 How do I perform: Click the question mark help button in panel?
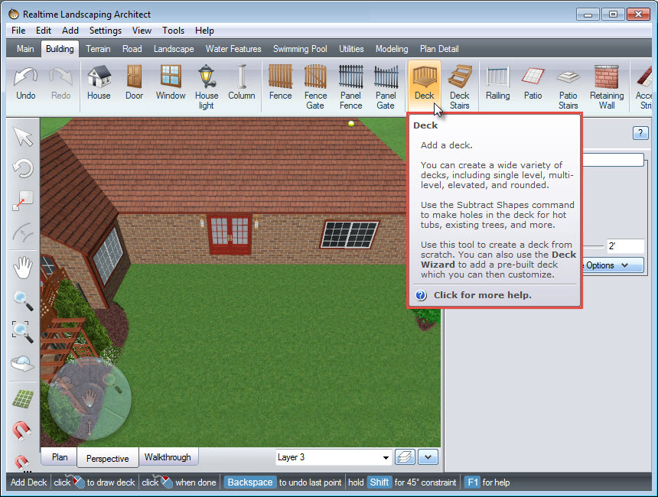pyautogui.click(x=640, y=133)
